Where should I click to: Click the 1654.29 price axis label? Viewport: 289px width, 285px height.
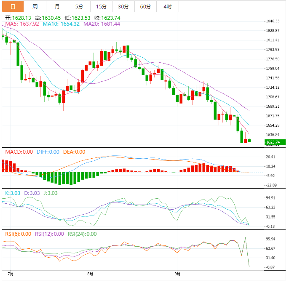click(273, 125)
